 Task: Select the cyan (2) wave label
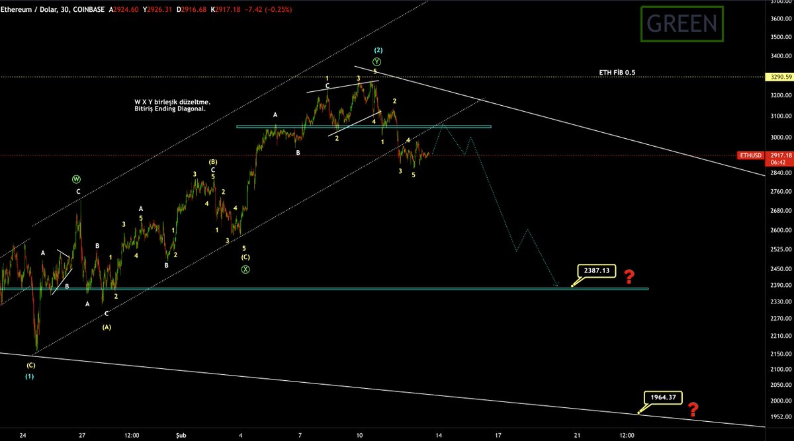coord(378,50)
